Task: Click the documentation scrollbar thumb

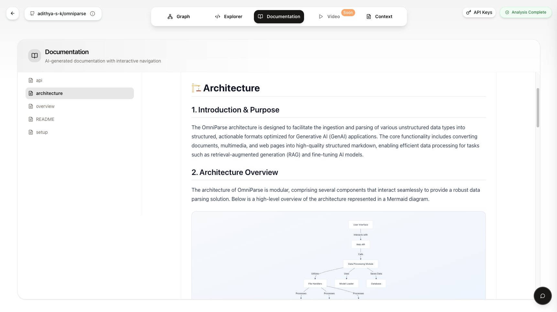Action: tap(538, 108)
